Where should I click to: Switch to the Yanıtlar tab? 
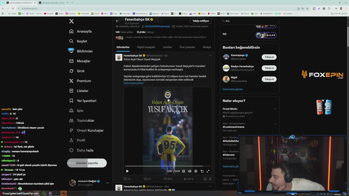(x=167, y=47)
